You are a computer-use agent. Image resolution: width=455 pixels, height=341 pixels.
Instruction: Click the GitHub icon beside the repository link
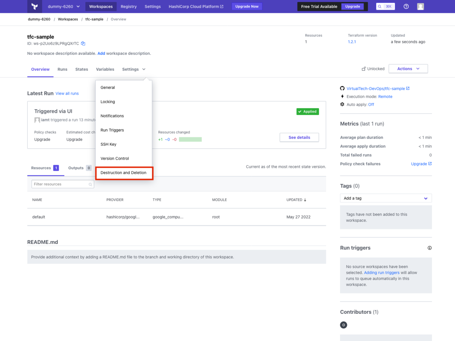pos(342,89)
